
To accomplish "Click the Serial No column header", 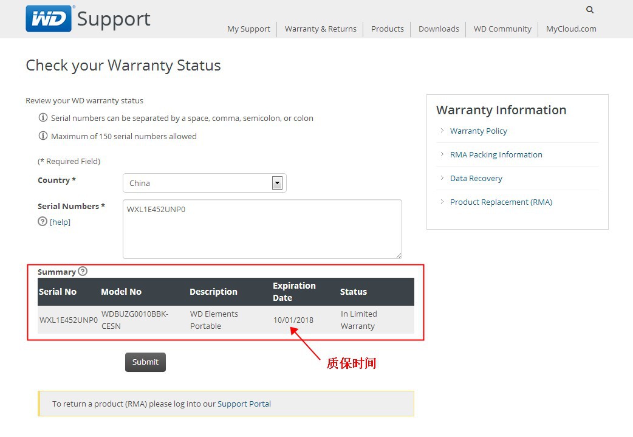I will tap(57, 292).
